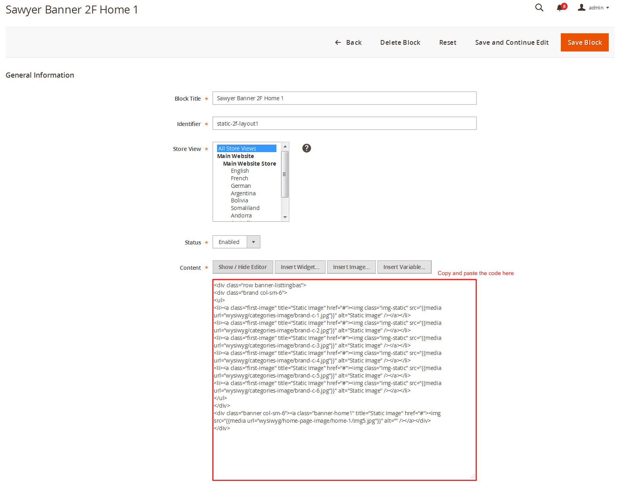This screenshot has height=496, width=621.
Task: Open the notifications bell icon
Action: click(559, 8)
